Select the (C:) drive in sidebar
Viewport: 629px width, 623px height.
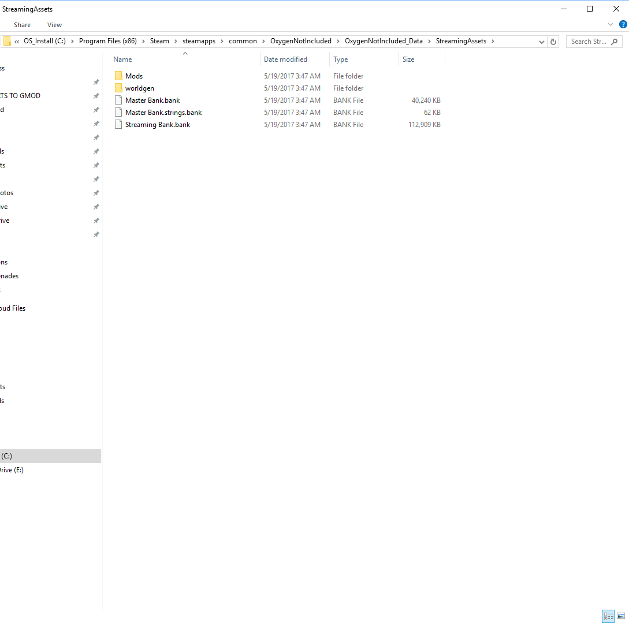pos(51,456)
